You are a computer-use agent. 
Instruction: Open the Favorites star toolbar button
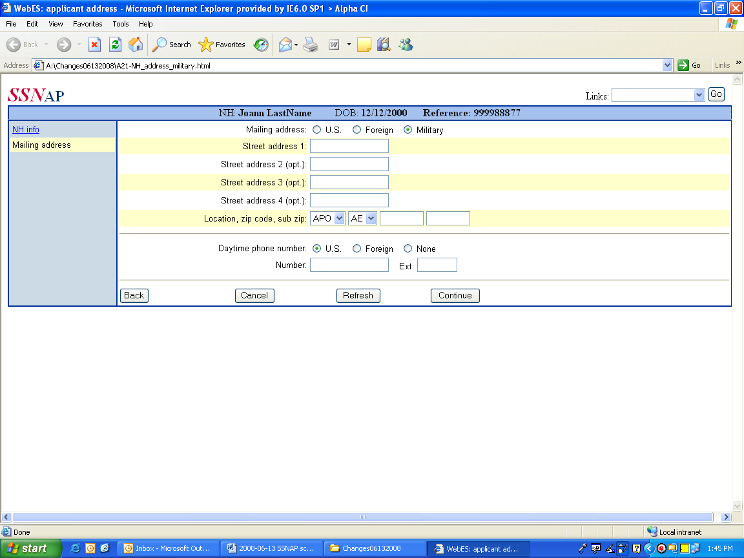point(222,45)
